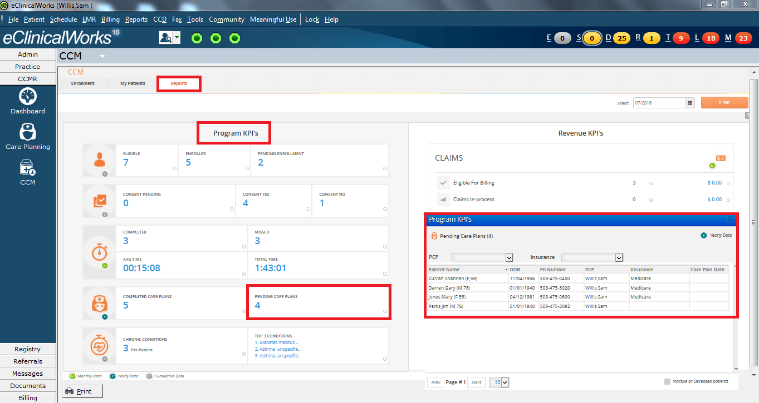The image size is (759, 403).
Task: Click the Pending Care Plans value 4
Action: click(257, 305)
